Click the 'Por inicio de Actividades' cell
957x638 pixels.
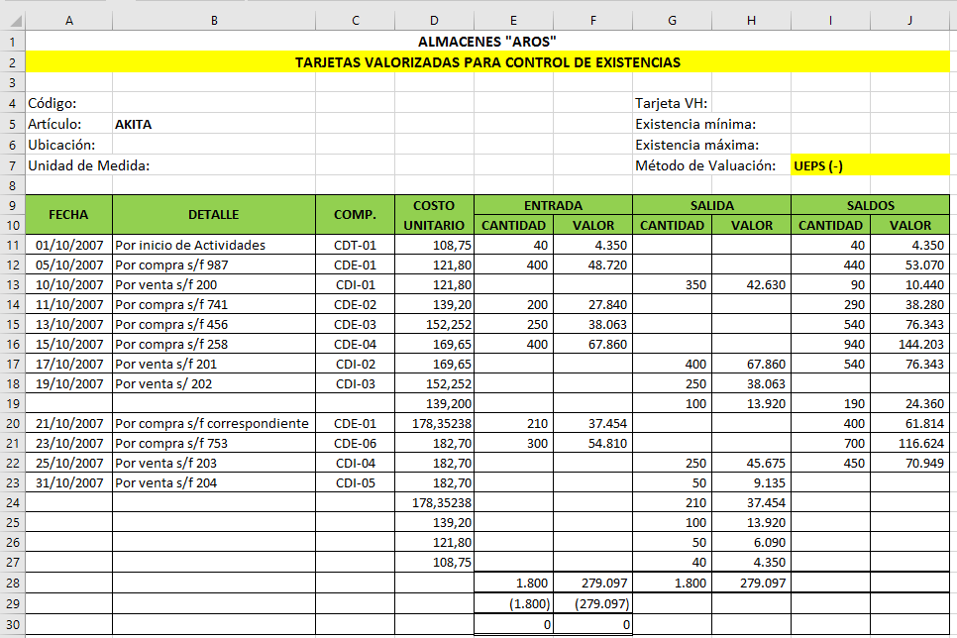(190, 245)
